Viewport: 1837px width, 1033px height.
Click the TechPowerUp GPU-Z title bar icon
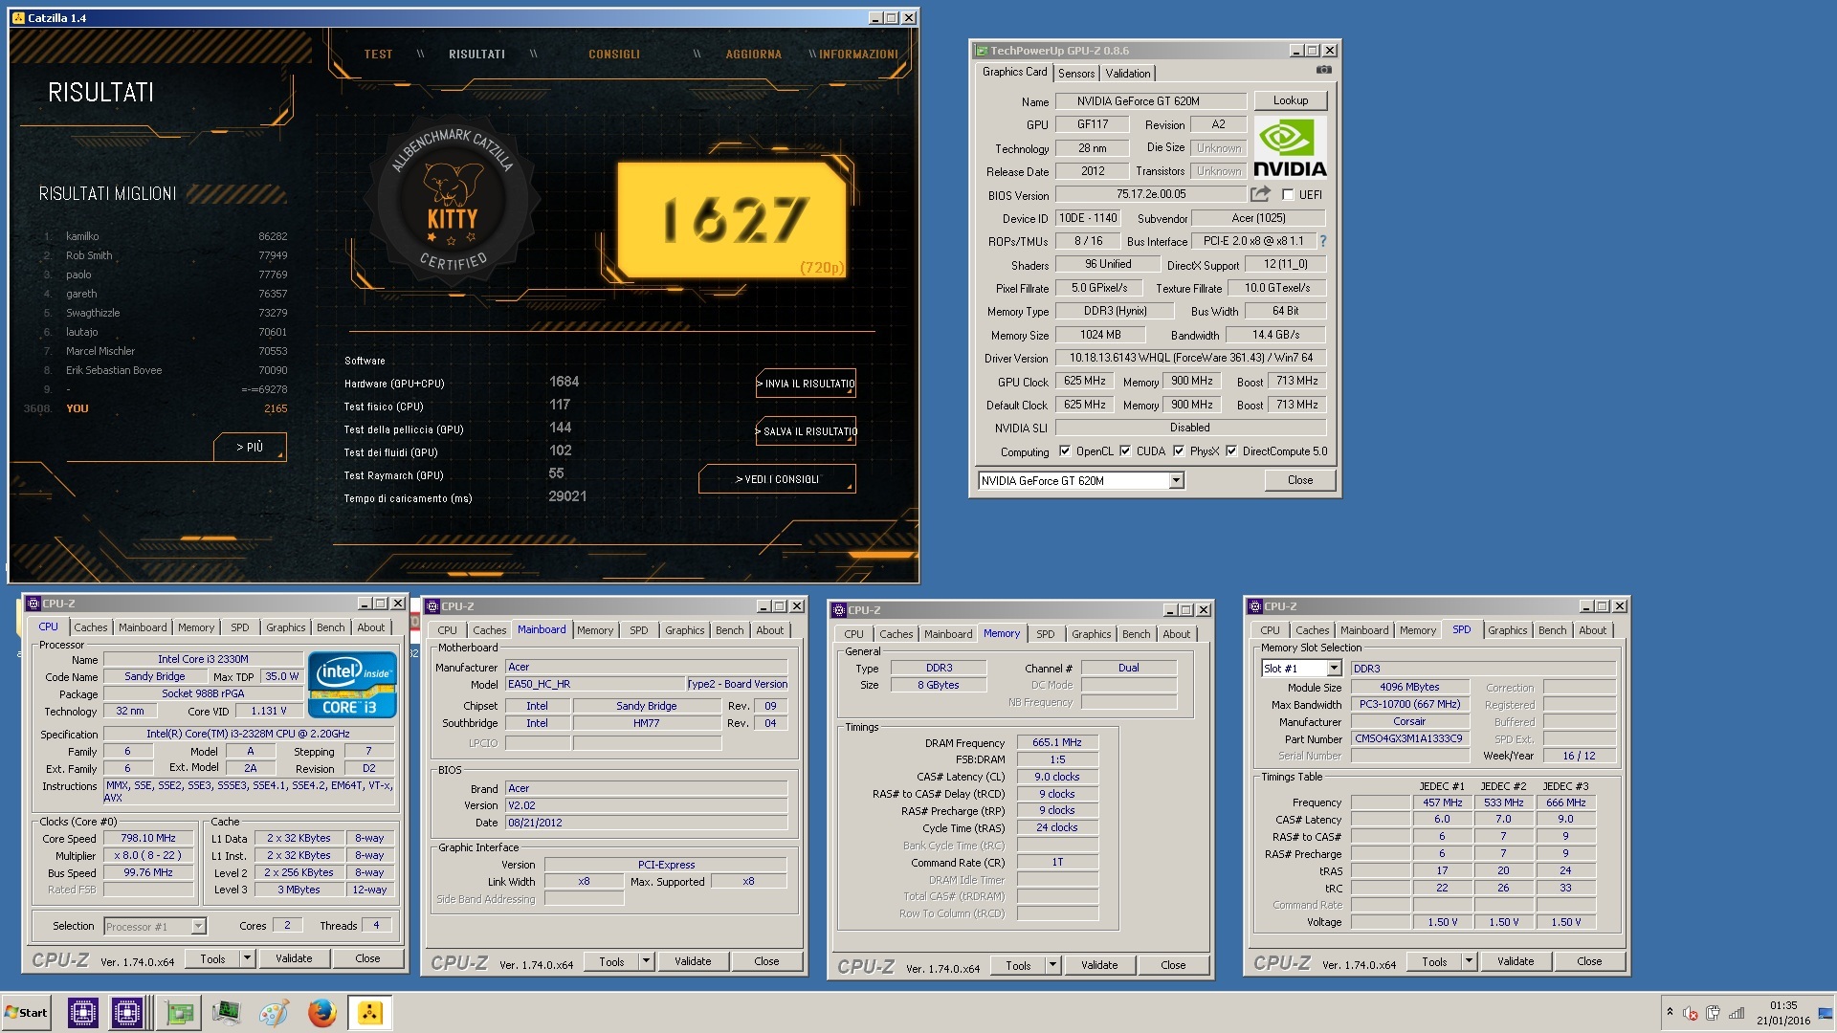[982, 51]
